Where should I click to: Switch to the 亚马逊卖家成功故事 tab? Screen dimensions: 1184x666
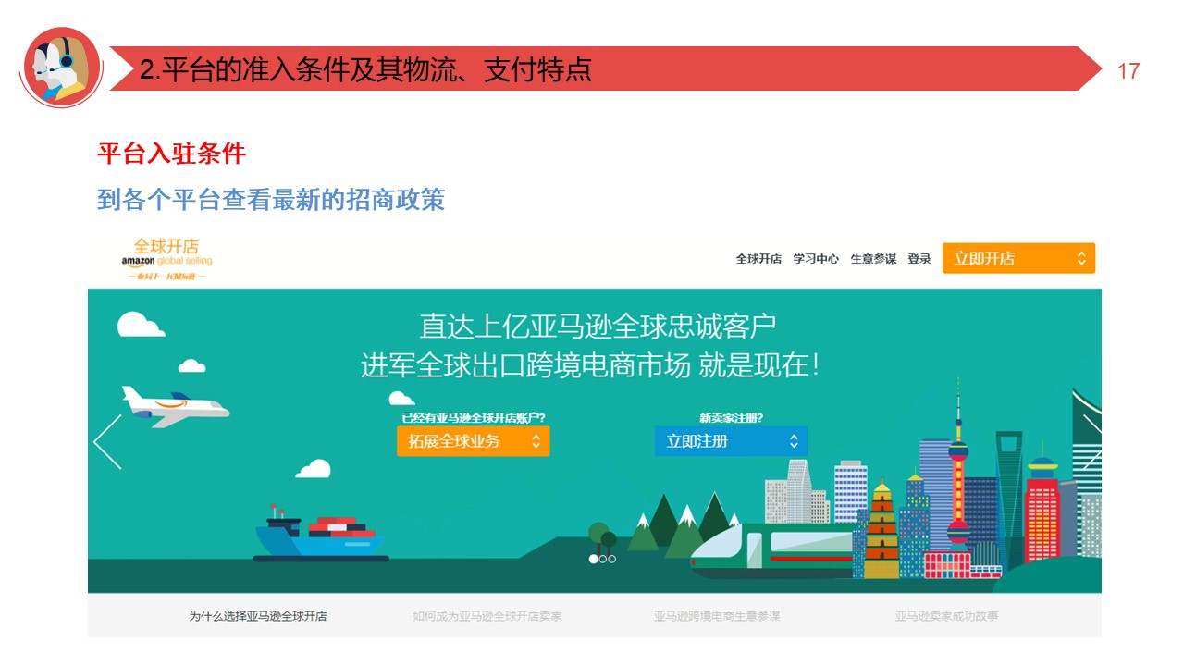[x=946, y=616]
